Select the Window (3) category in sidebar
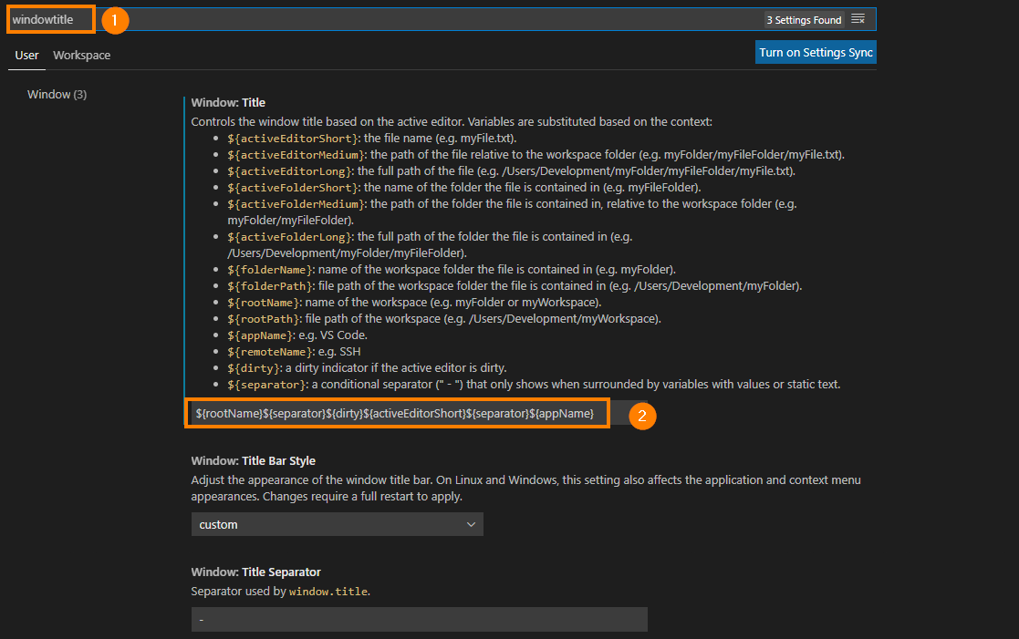This screenshot has width=1019, height=639. pos(57,94)
